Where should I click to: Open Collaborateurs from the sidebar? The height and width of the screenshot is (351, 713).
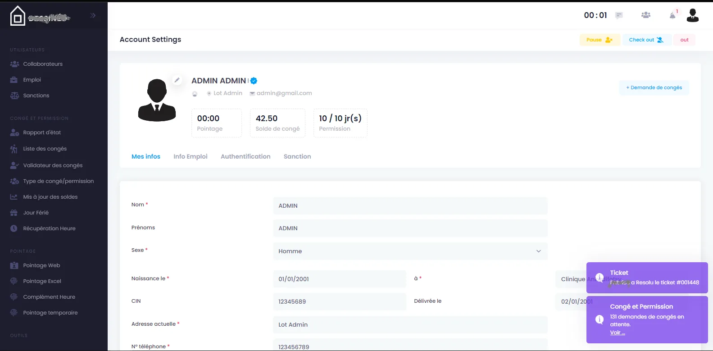tap(43, 64)
